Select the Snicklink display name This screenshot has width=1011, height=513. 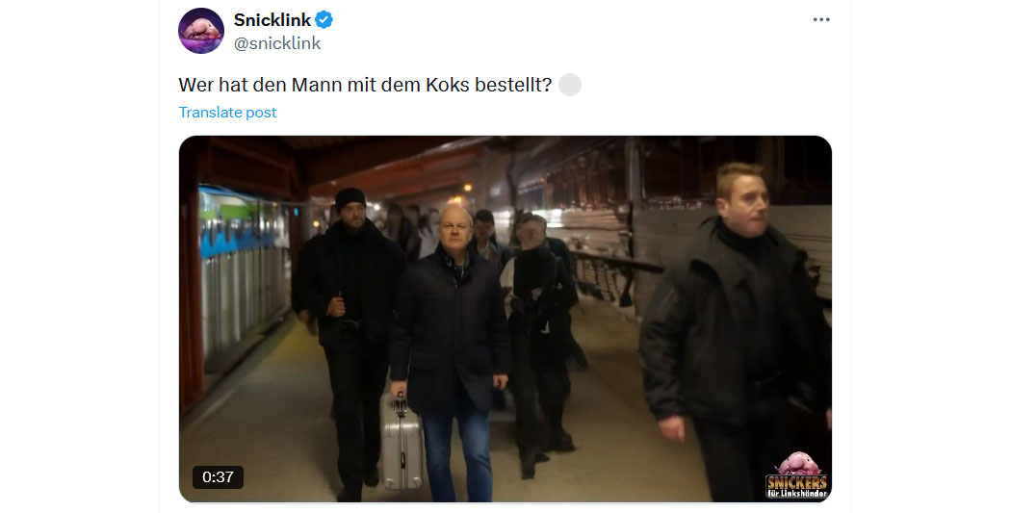[272, 20]
